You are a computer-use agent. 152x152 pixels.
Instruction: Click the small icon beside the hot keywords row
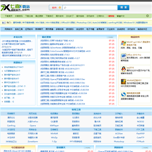[x=4, y=22]
